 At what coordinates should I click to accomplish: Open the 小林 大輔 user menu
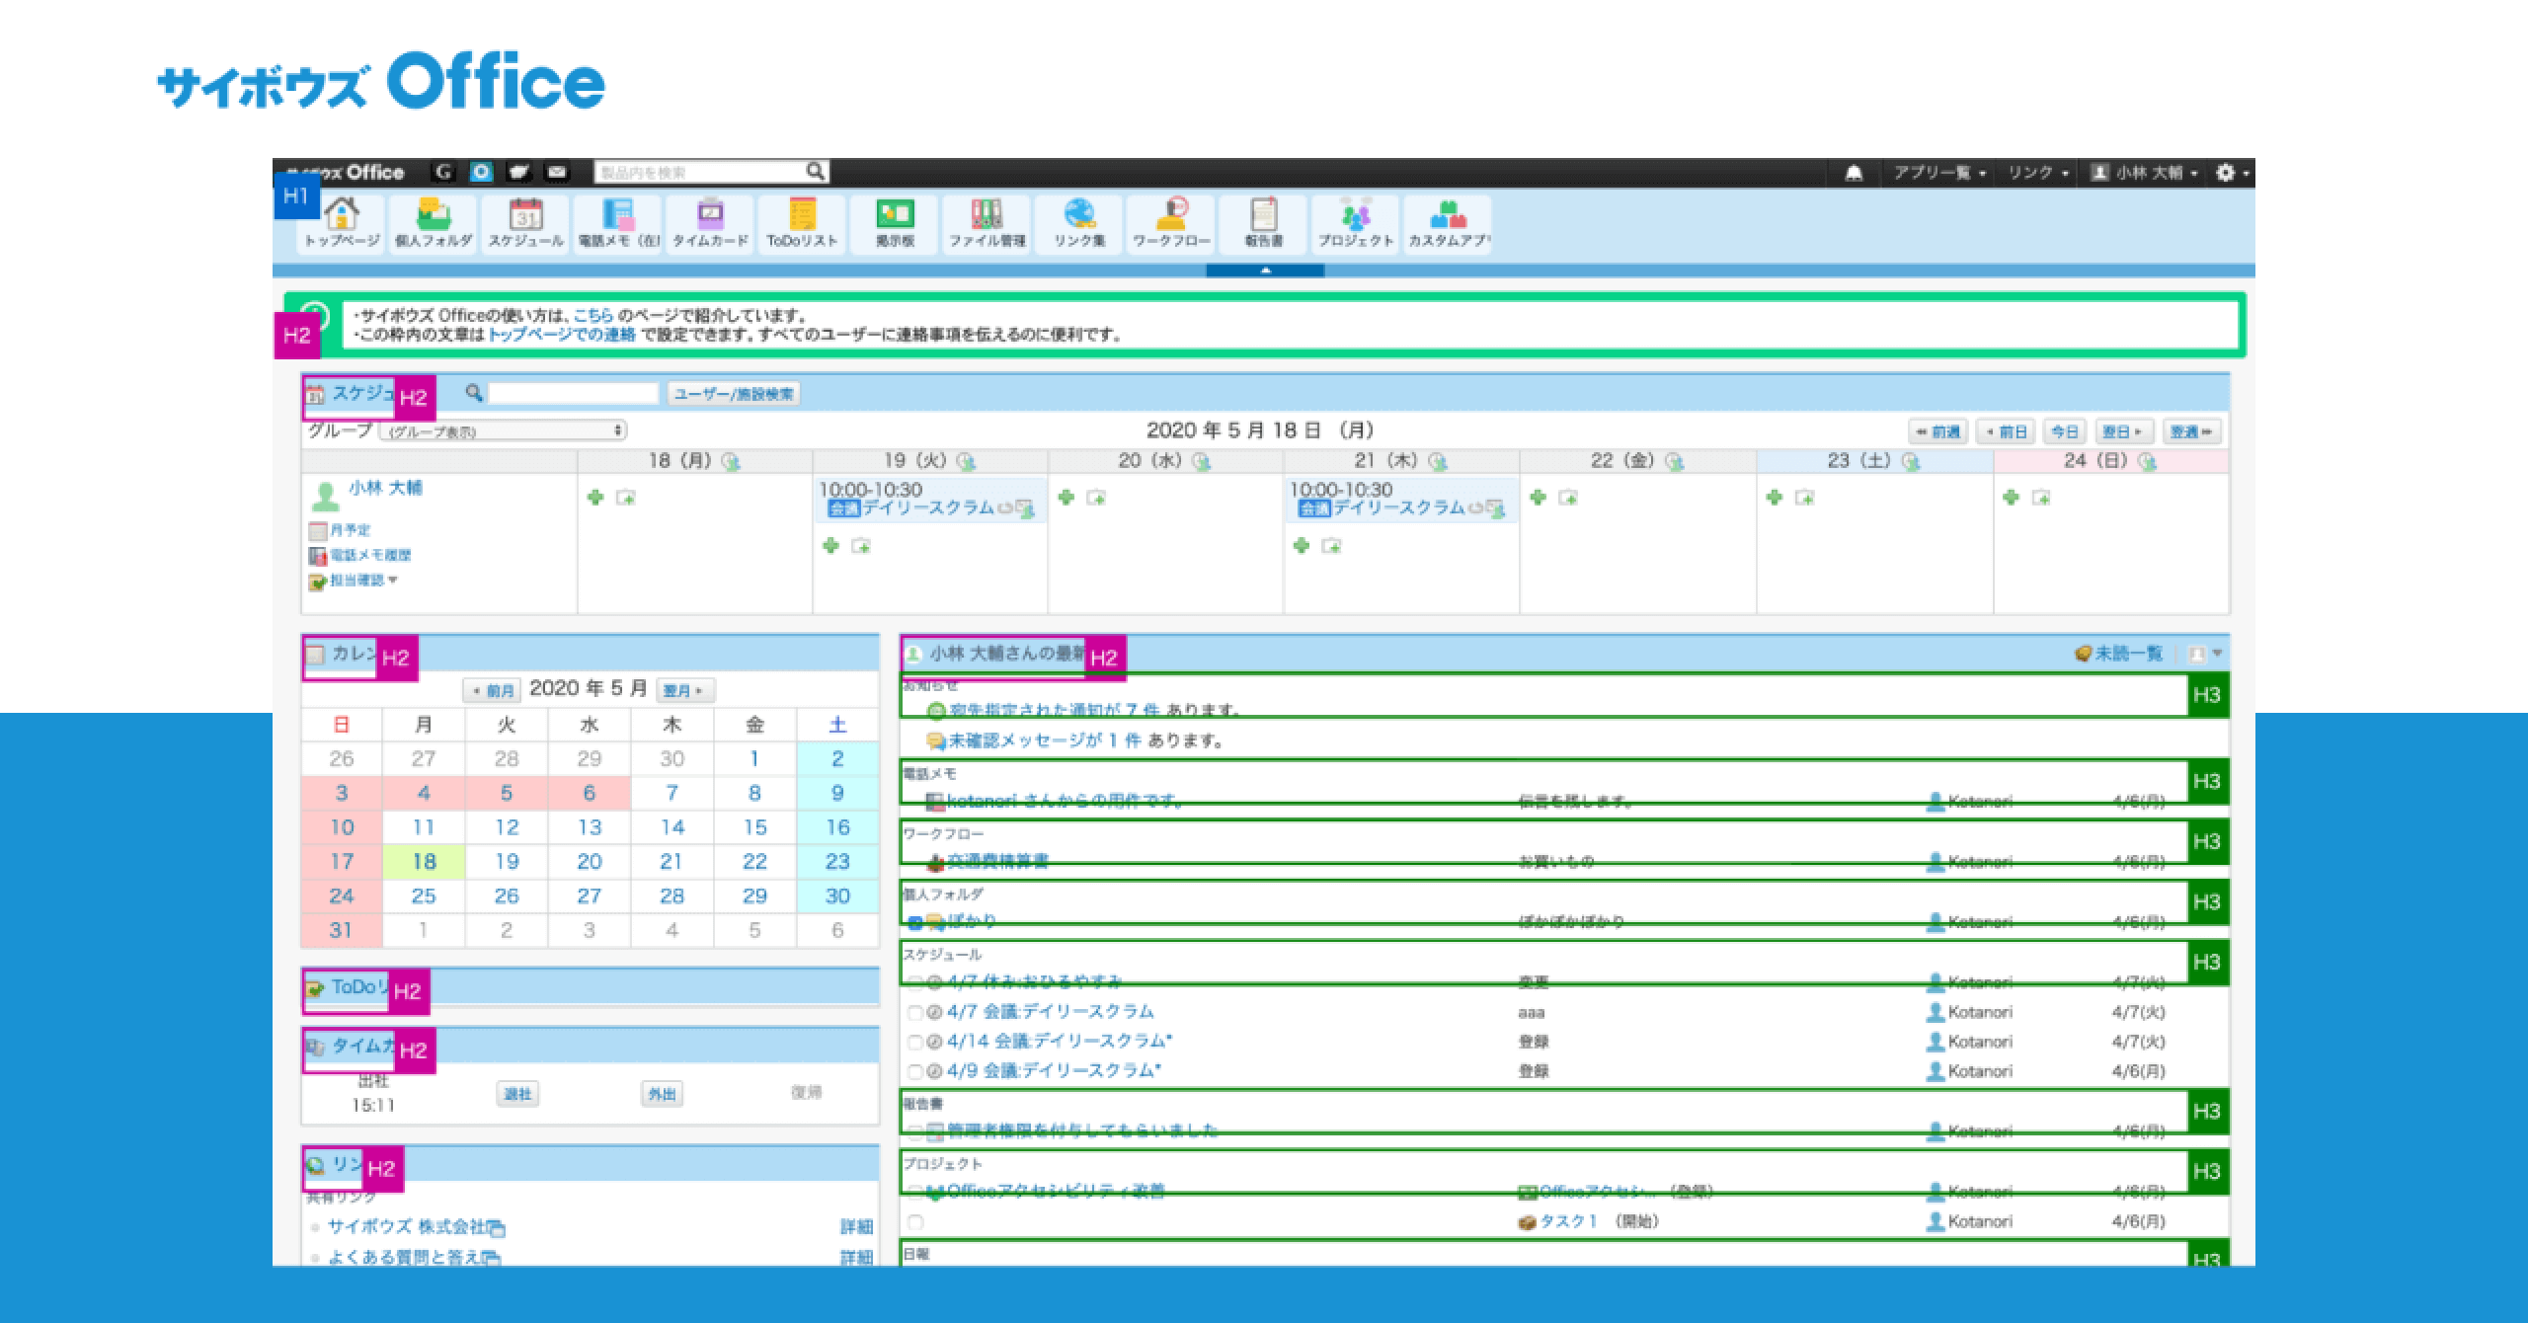pyautogui.click(x=2145, y=173)
